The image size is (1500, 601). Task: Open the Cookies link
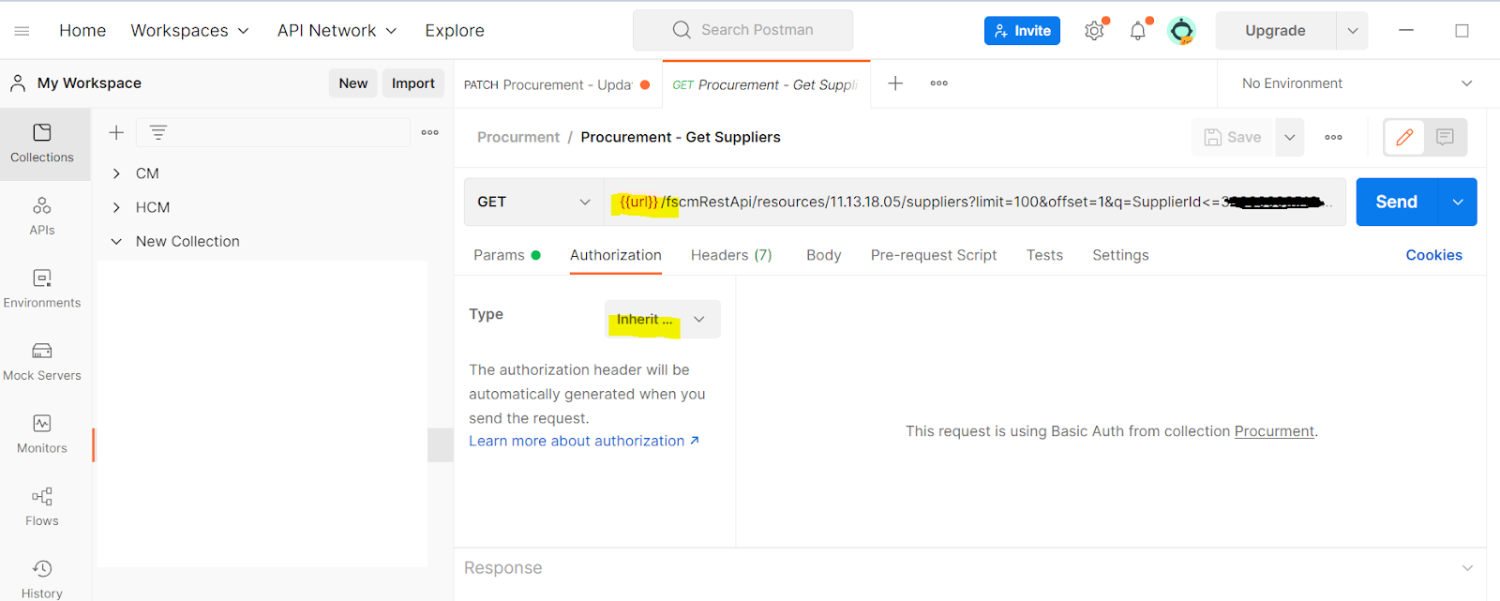pos(1433,255)
